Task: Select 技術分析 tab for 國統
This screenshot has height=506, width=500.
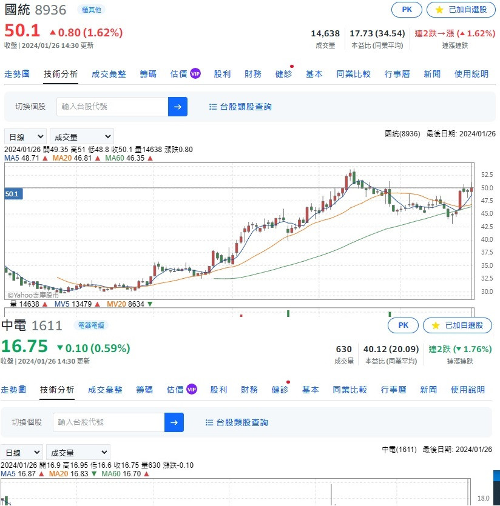Action: coord(61,74)
